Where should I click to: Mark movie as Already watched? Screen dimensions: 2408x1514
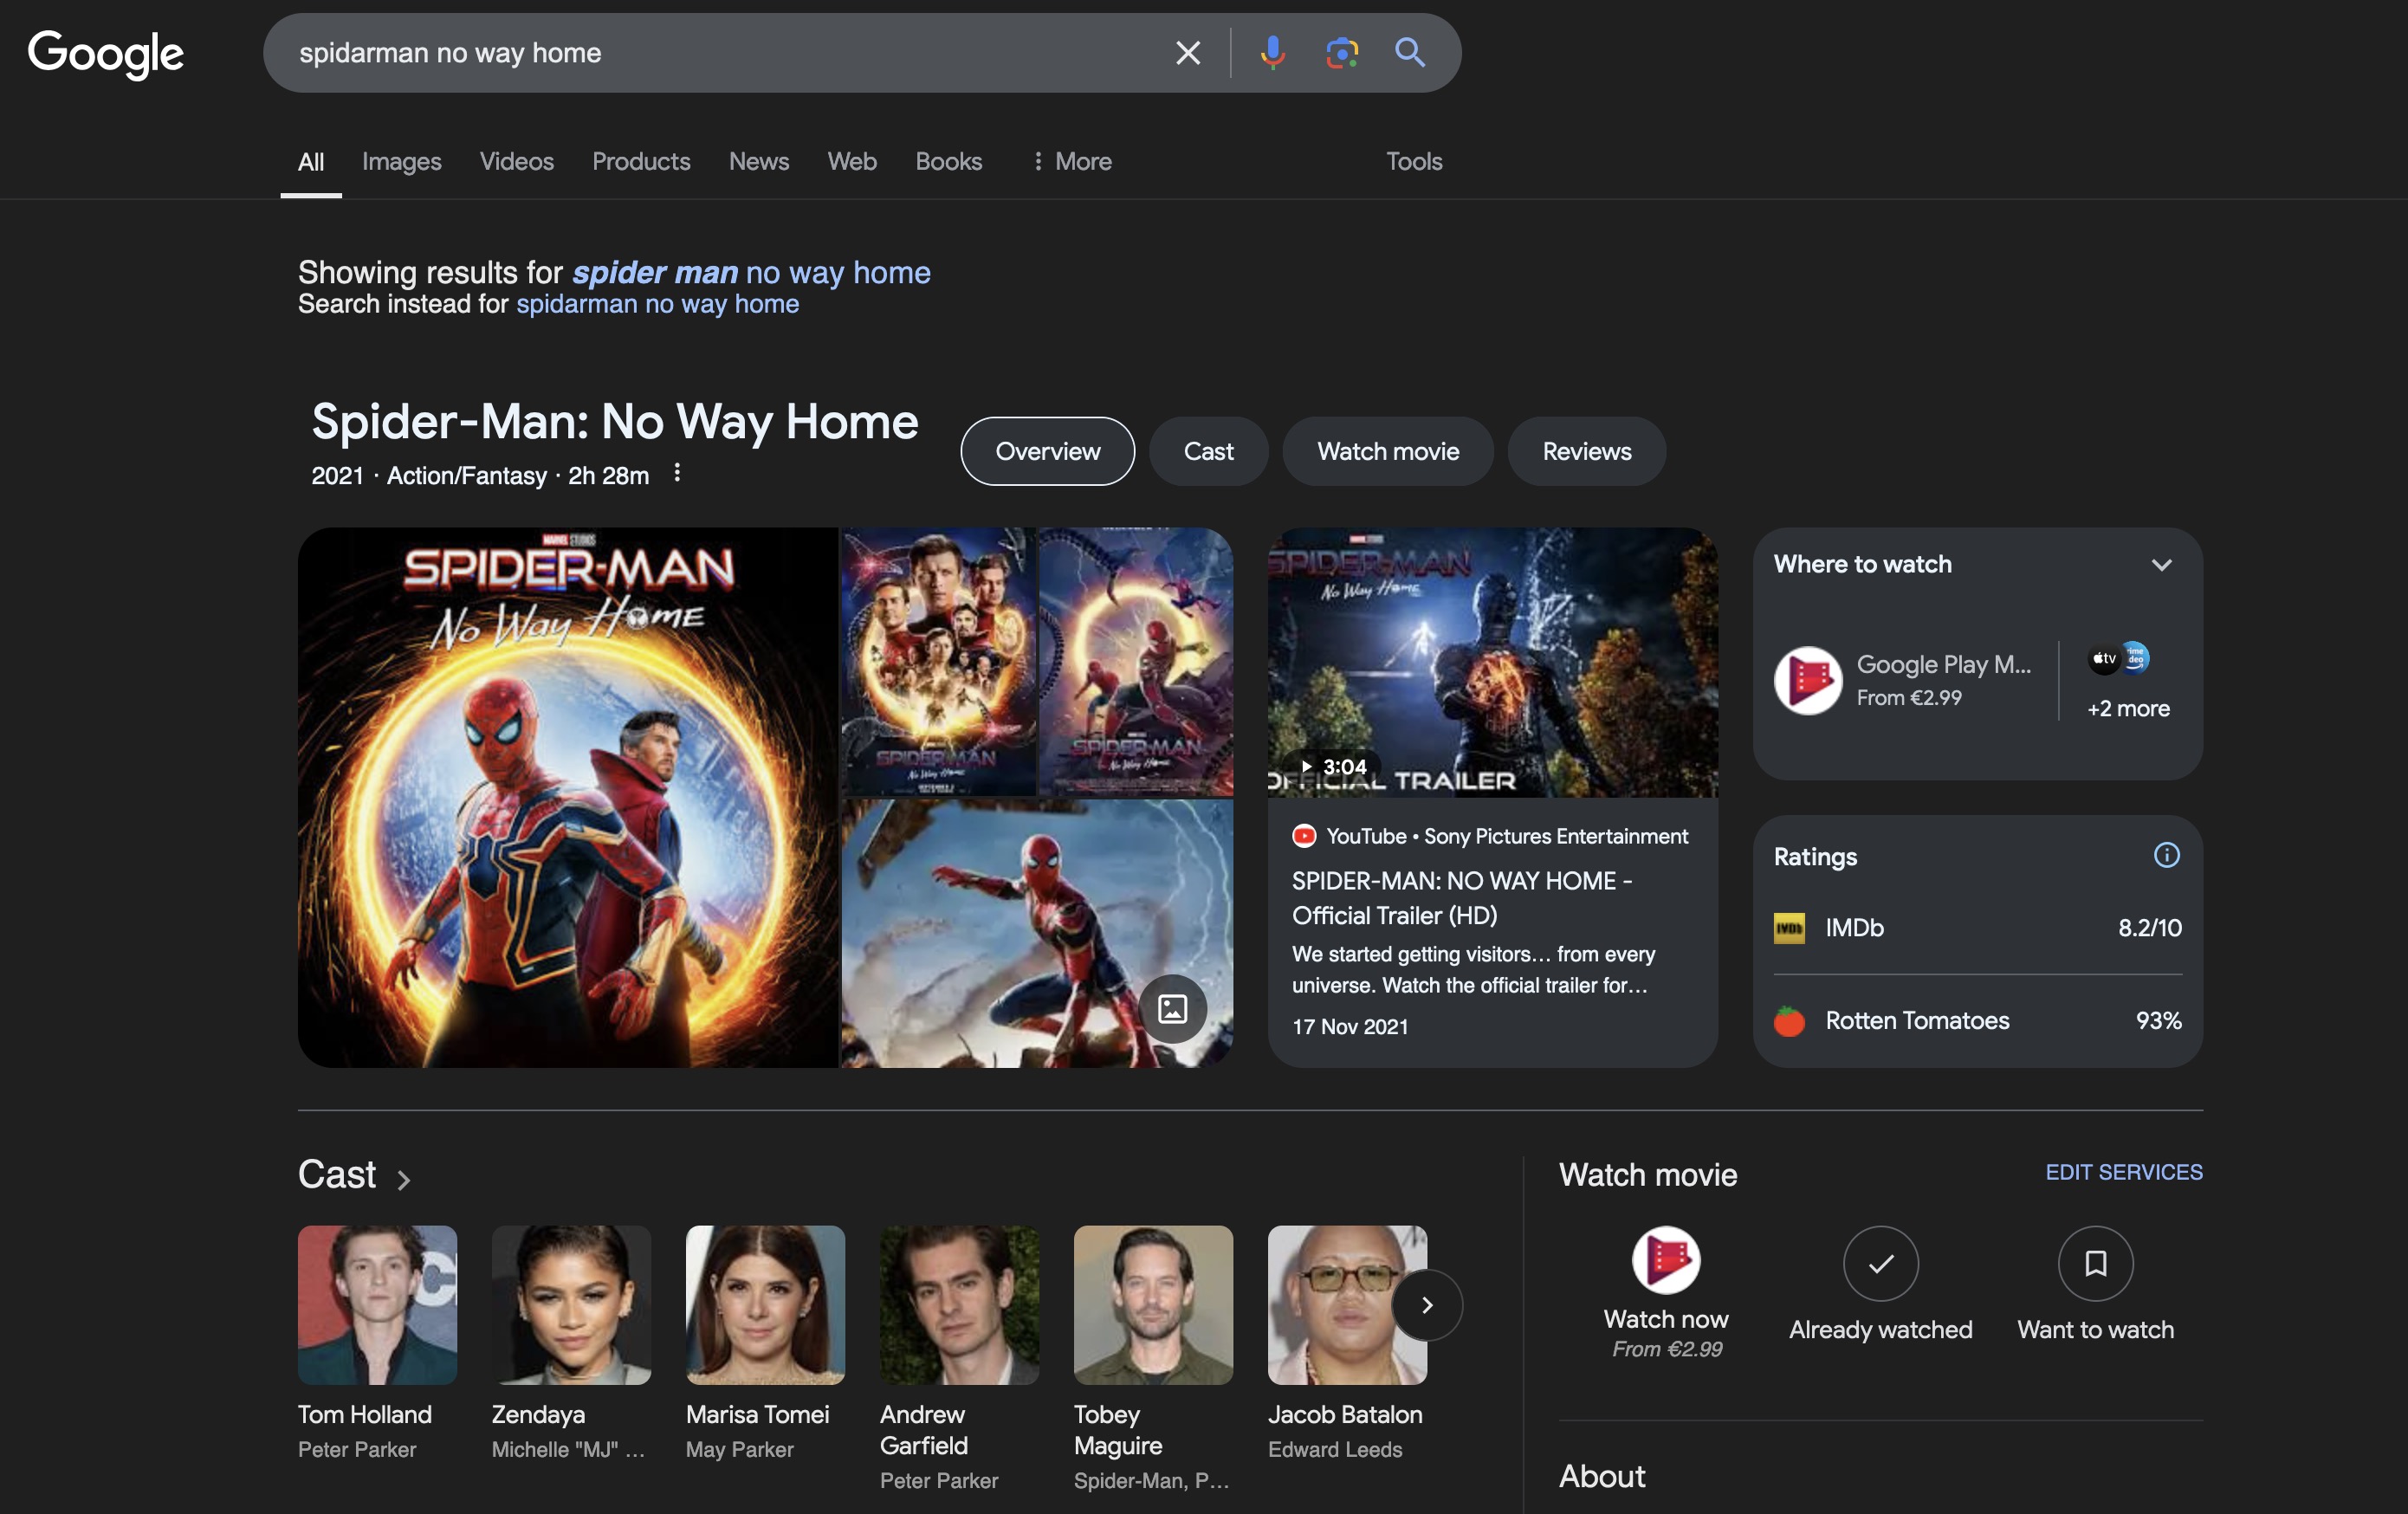[1880, 1264]
